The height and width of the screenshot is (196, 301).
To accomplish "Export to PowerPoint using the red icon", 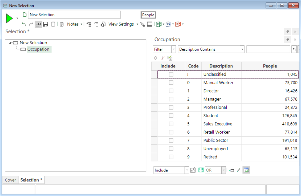I will [178, 24].
